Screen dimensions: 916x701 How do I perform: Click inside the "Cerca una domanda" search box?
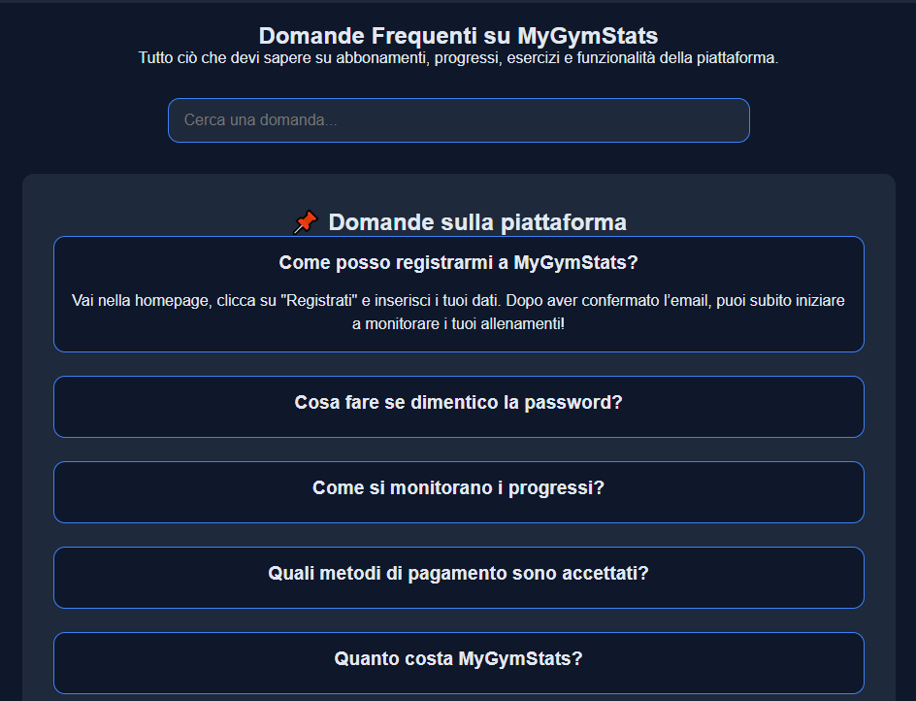pos(458,120)
